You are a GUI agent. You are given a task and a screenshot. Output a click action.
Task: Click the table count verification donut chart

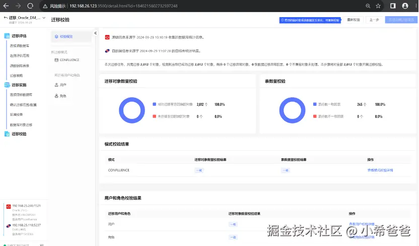(292, 110)
